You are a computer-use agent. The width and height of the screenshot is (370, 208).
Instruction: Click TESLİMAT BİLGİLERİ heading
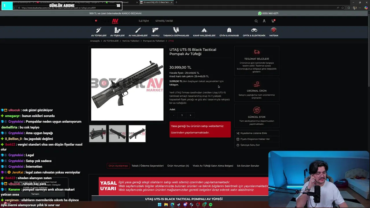pos(257,59)
